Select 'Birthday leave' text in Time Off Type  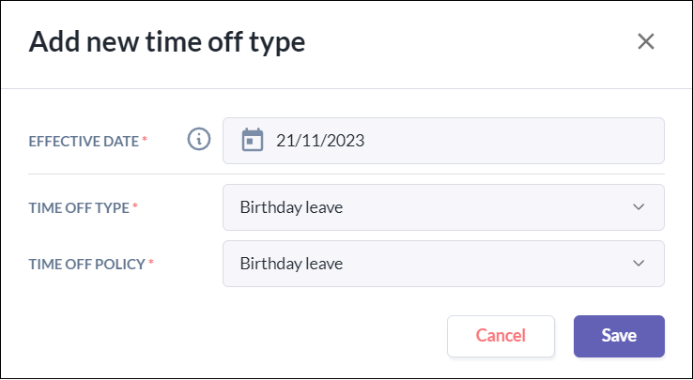(291, 207)
